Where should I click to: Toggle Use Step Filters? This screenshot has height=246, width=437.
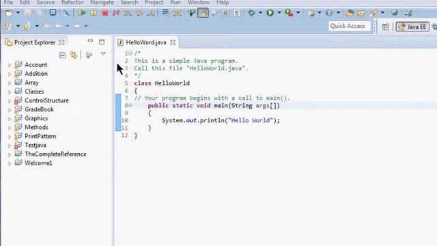pos(178,13)
